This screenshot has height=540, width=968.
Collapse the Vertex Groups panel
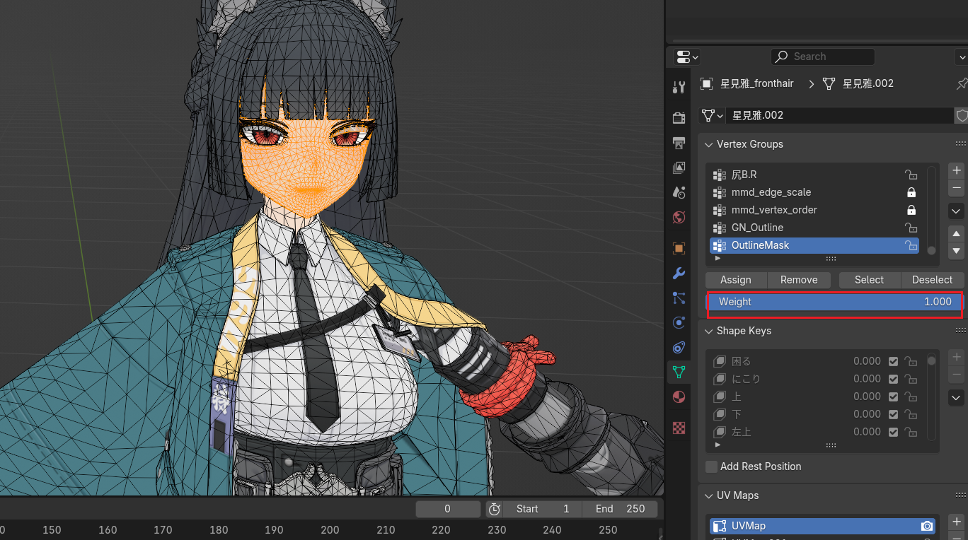pyautogui.click(x=710, y=144)
